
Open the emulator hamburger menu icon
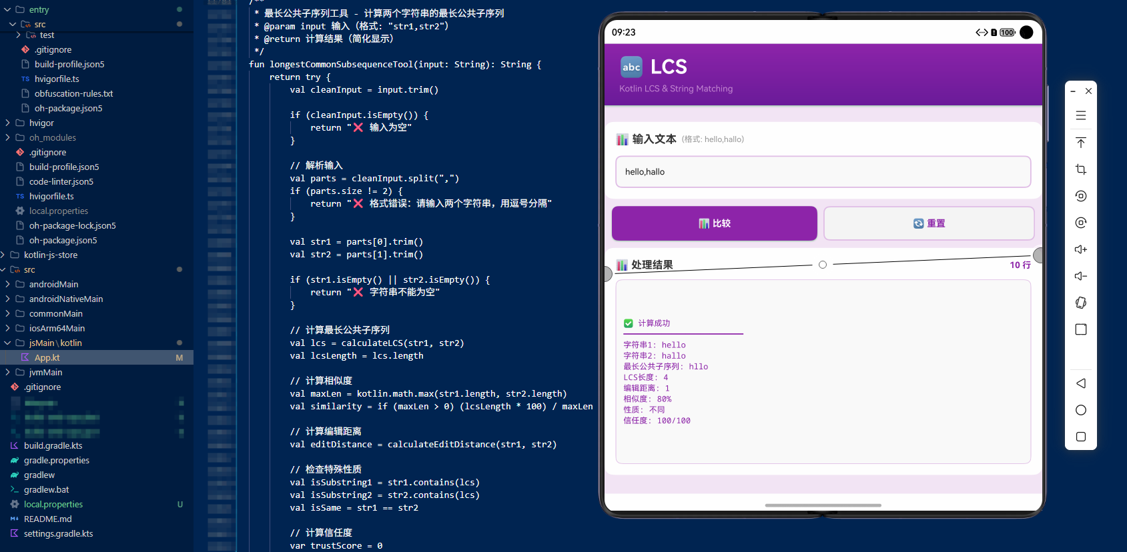click(1081, 115)
